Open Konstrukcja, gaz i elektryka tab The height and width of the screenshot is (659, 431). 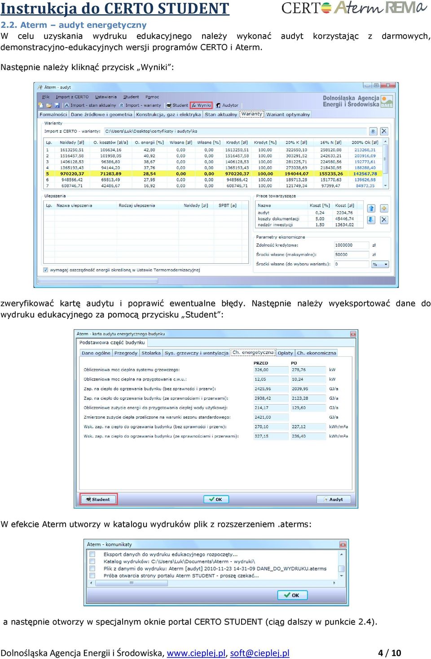coord(168,115)
